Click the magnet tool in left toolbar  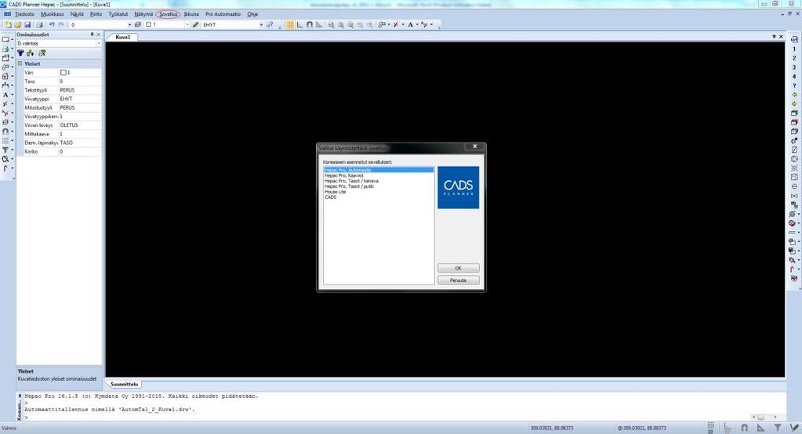(5, 132)
